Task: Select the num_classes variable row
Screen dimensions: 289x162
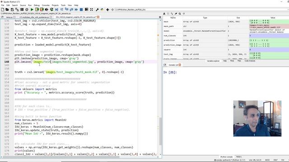Action: point(226,36)
